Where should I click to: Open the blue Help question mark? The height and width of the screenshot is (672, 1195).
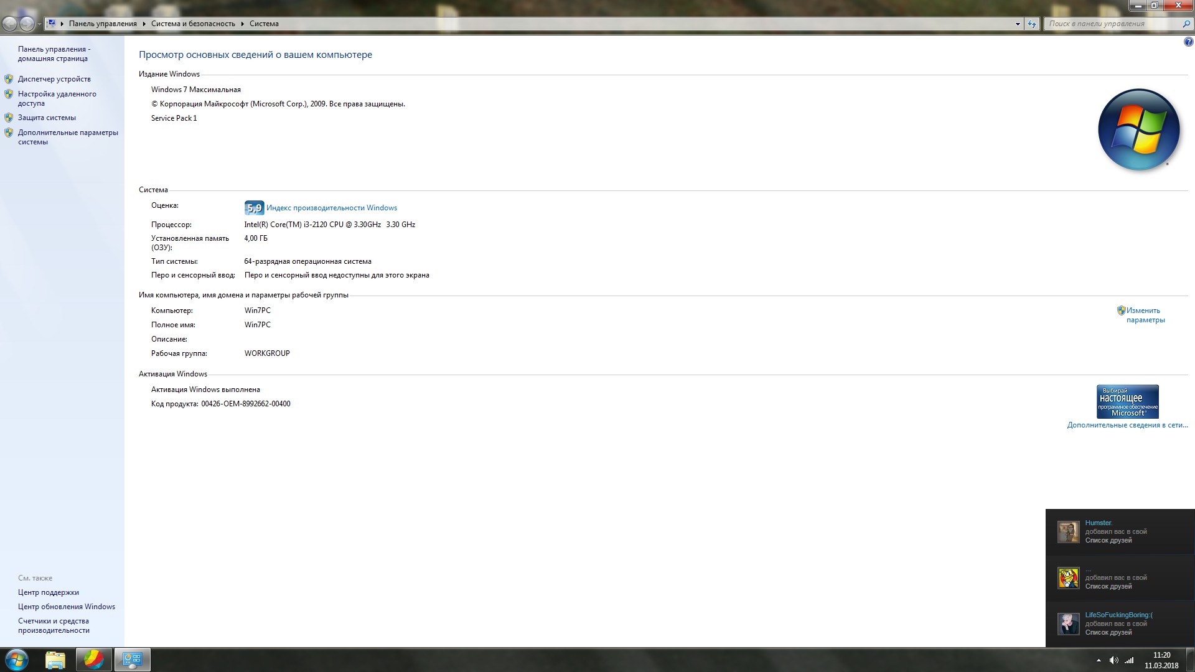pyautogui.click(x=1188, y=42)
